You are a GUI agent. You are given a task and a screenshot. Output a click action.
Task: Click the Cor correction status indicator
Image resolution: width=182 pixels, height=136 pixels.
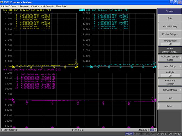click(x=152, y=130)
